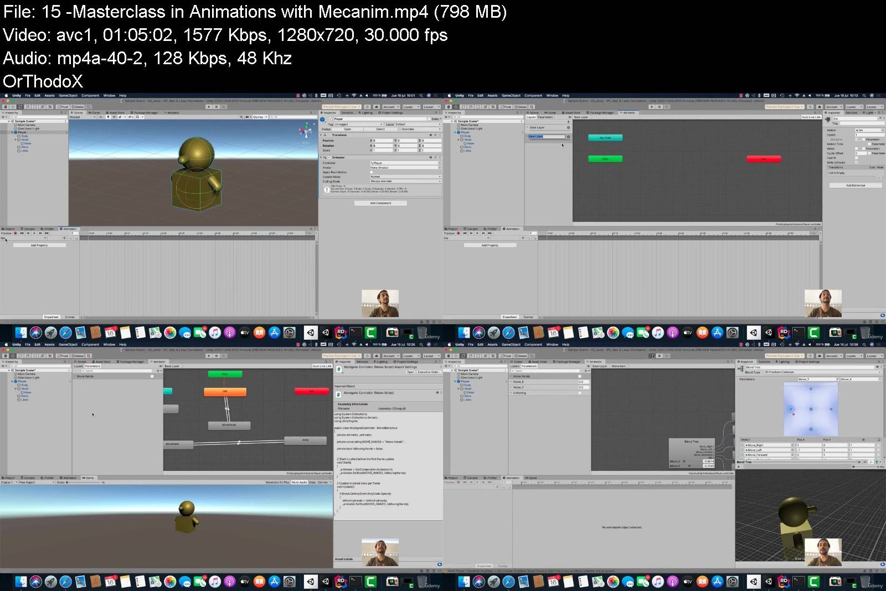Adjust Game view Scale slider in bottom-left frame

tap(83, 483)
